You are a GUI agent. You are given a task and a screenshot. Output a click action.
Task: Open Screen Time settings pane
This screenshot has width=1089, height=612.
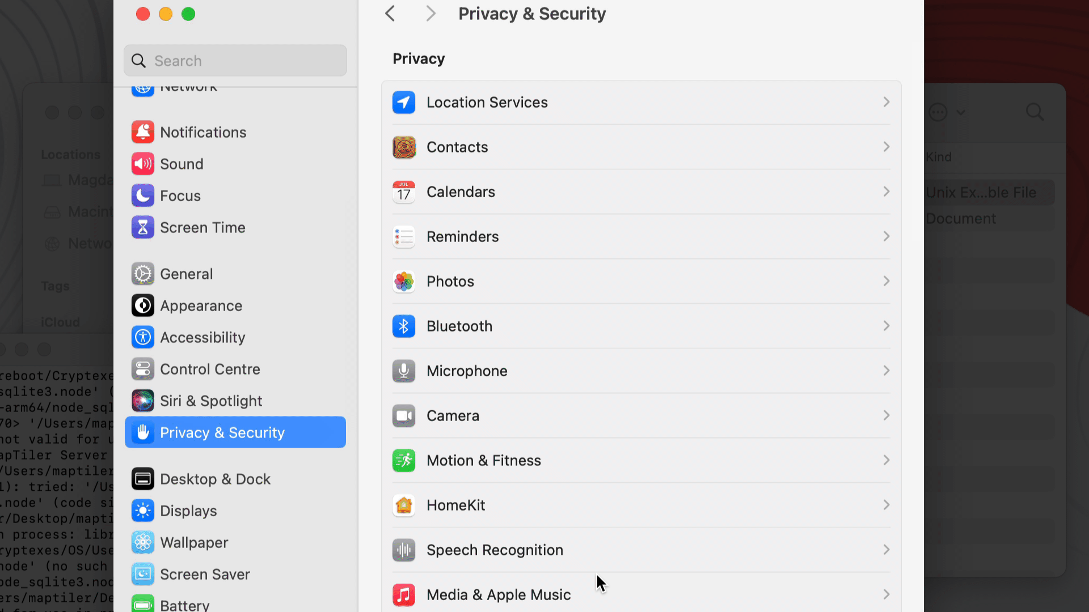click(x=202, y=228)
